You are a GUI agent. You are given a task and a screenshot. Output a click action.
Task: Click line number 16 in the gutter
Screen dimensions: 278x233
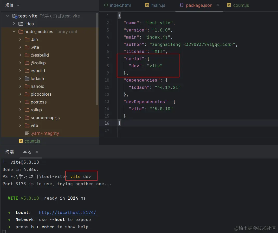pos(107,123)
